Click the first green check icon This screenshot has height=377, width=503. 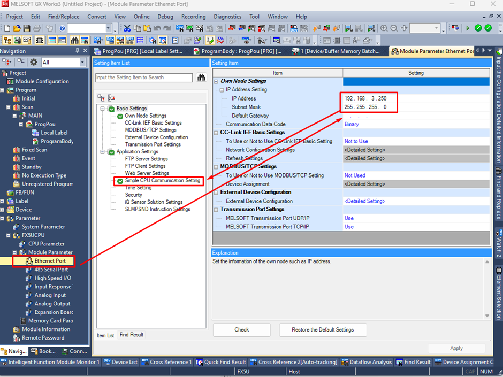coord(478,28)
